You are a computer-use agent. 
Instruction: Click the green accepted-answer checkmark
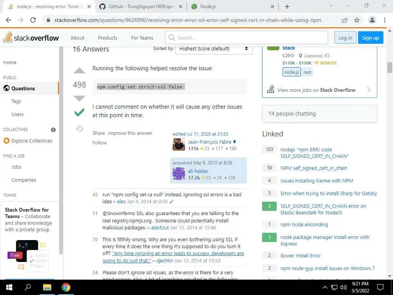pyautogui.click(x=79, y=112)
